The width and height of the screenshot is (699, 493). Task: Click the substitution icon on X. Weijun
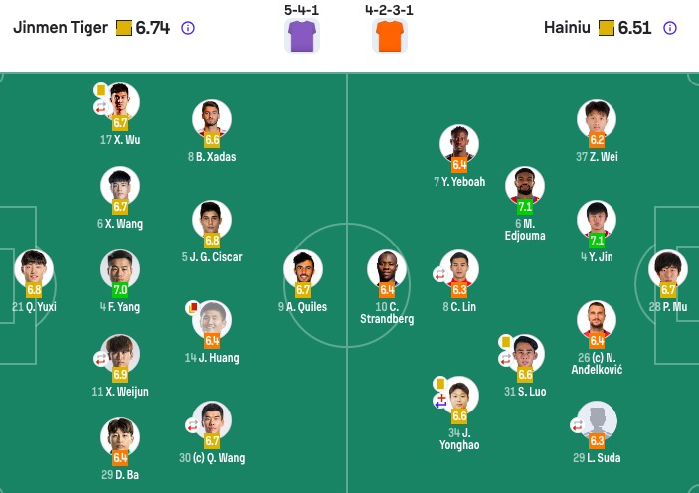pyautogui.click(x=101, y=359)
